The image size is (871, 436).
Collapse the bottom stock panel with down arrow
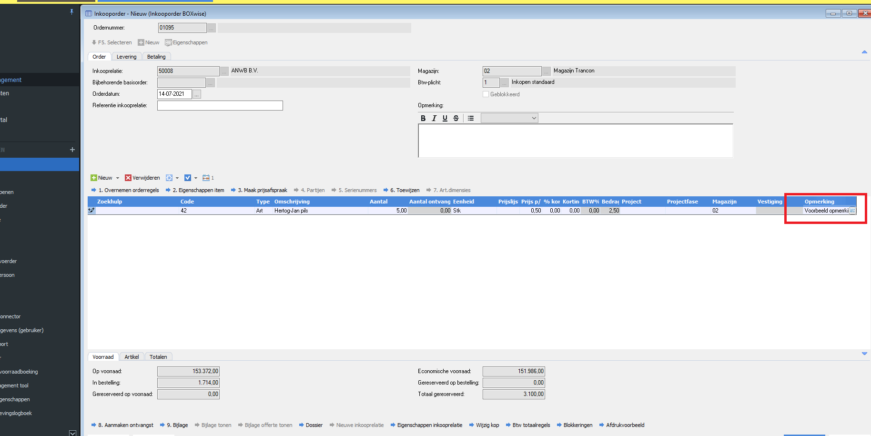(x=864, y=354)
